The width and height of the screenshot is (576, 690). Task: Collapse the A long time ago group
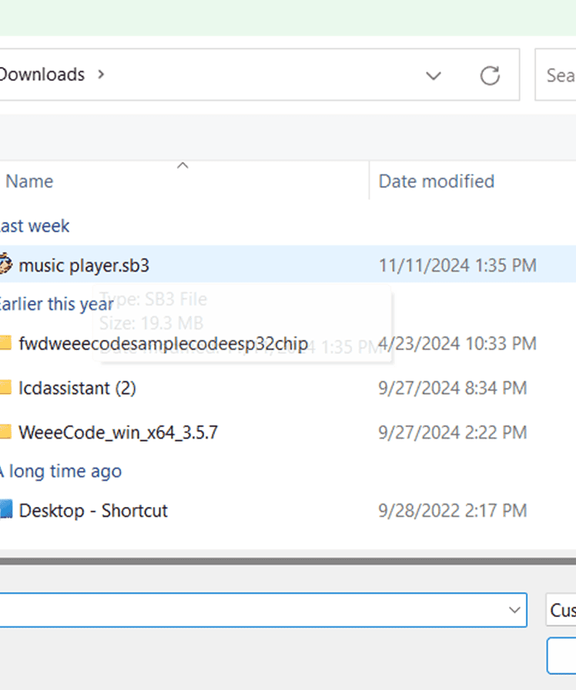[60, 471]
